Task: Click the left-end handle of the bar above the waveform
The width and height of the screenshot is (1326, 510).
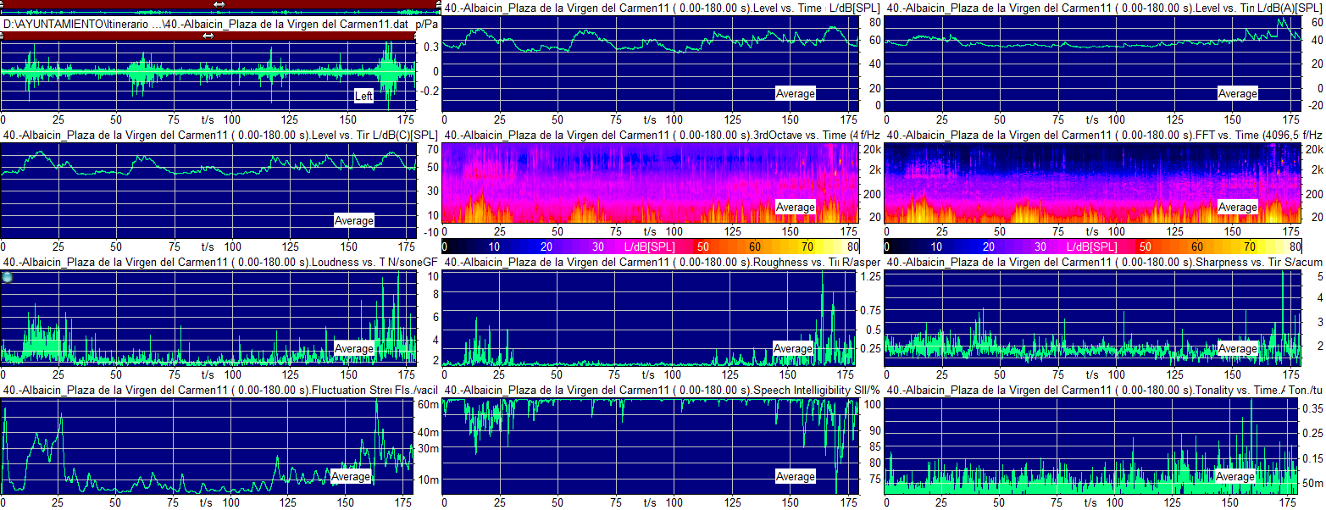Action: [x=3, y=36]
